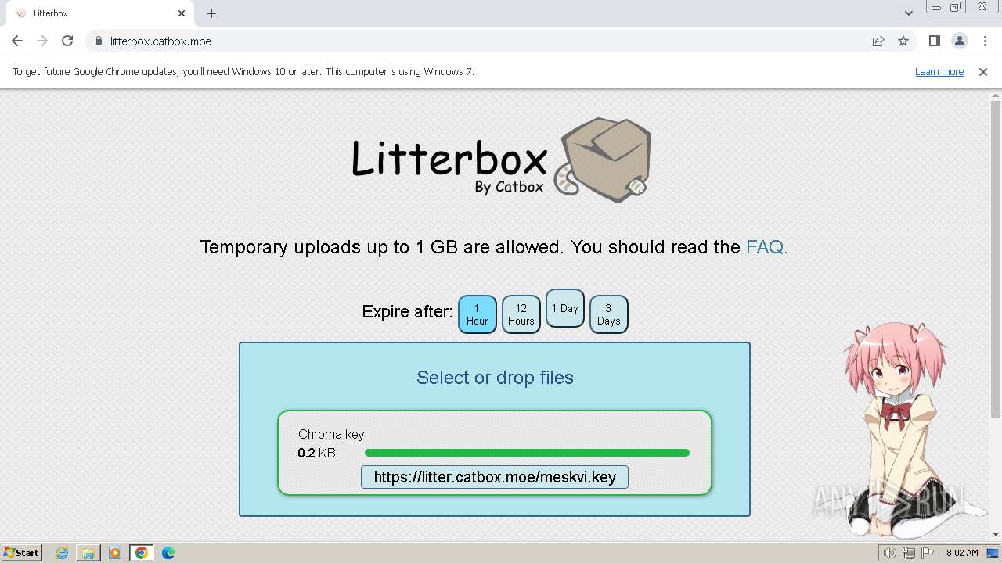Go back with the browser back arrow

(x=17, y=41)
